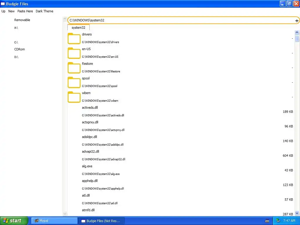Open the drivers folder icon

coord(74,38)
